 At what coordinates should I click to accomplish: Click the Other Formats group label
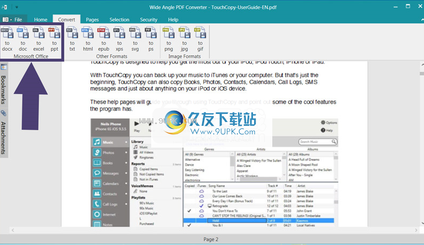[x=111, y=56]
